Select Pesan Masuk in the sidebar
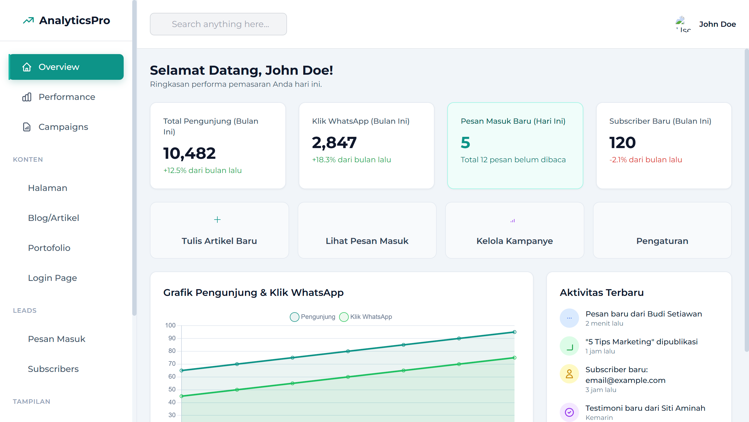 click(x=56, y=339)
